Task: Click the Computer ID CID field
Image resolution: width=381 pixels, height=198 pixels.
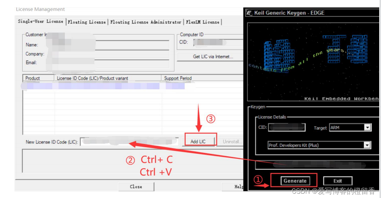Action: click(x=218, y=42)
